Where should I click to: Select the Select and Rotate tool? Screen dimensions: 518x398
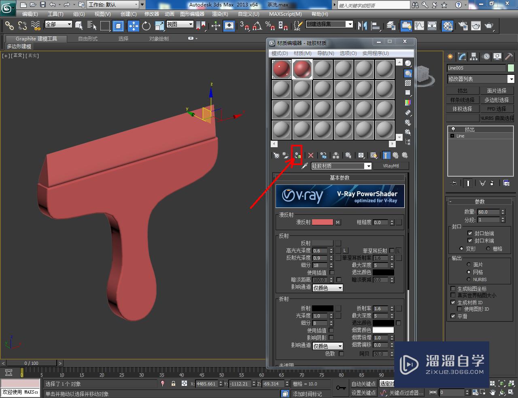click(146, 26)
